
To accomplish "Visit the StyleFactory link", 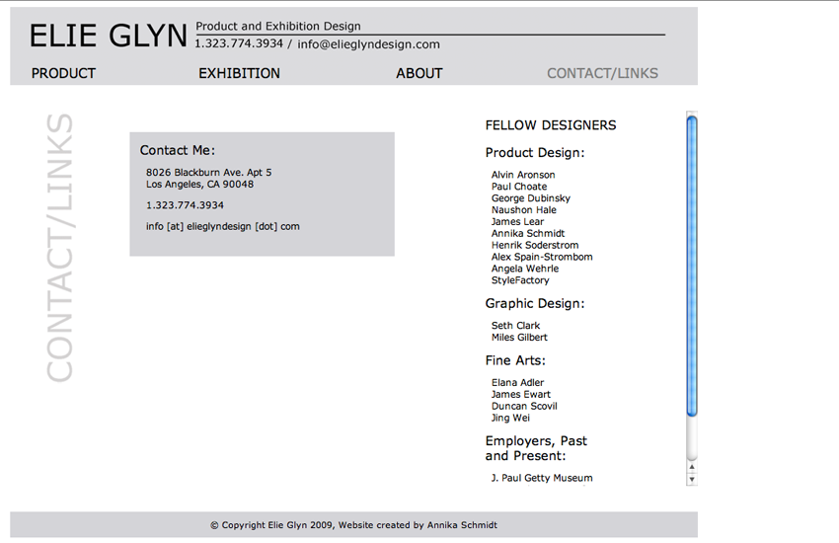I will point(520,280).
